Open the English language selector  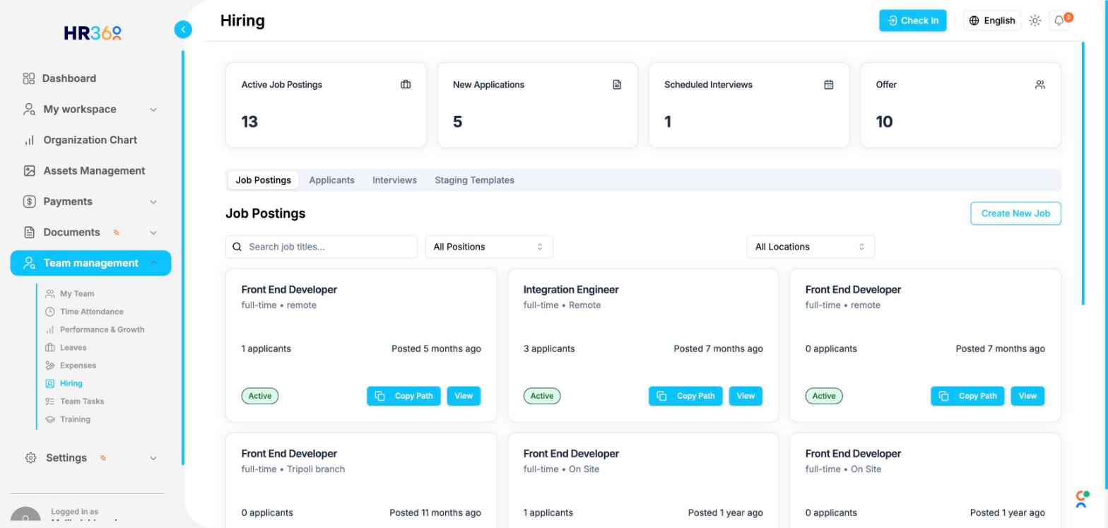click(x=992, y=20)
